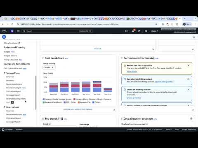Collapse the Savings Plans tree section
The height and width of the screenshot is (148, 198).
(5, 73)
